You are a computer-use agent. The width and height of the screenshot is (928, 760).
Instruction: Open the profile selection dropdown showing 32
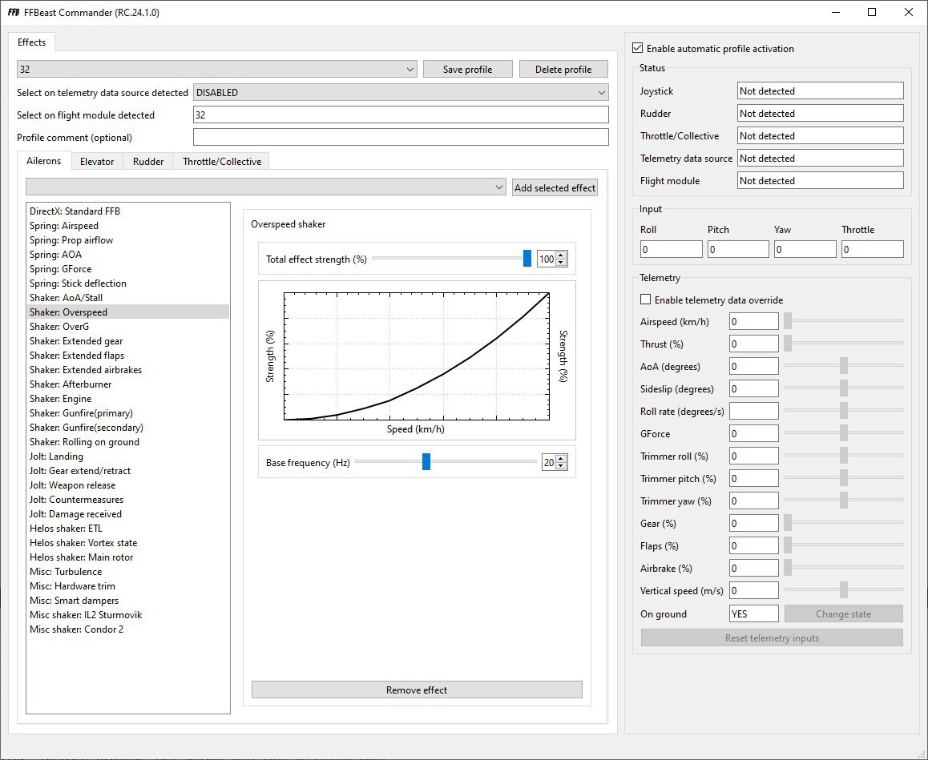tap(216, 69)
